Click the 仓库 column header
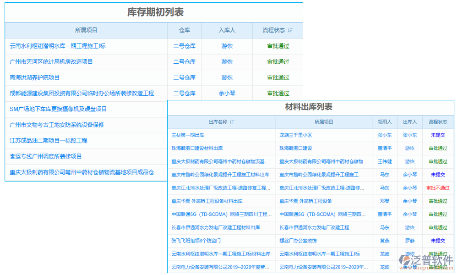Screen dimensions: 458x275 click(x=185, y=30)
